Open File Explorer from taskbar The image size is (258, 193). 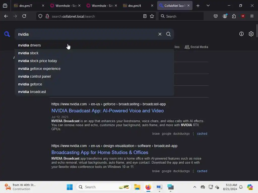pos(137,187)
